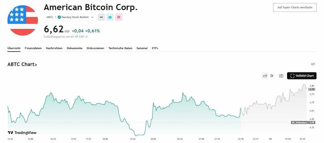Open the ABTC Nasdaq Stock Market dropdown

[70, 17]
